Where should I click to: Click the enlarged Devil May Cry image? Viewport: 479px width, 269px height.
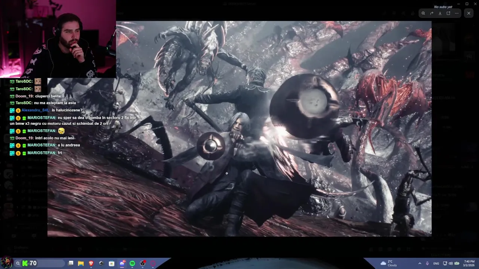click(x=239, y=129)
